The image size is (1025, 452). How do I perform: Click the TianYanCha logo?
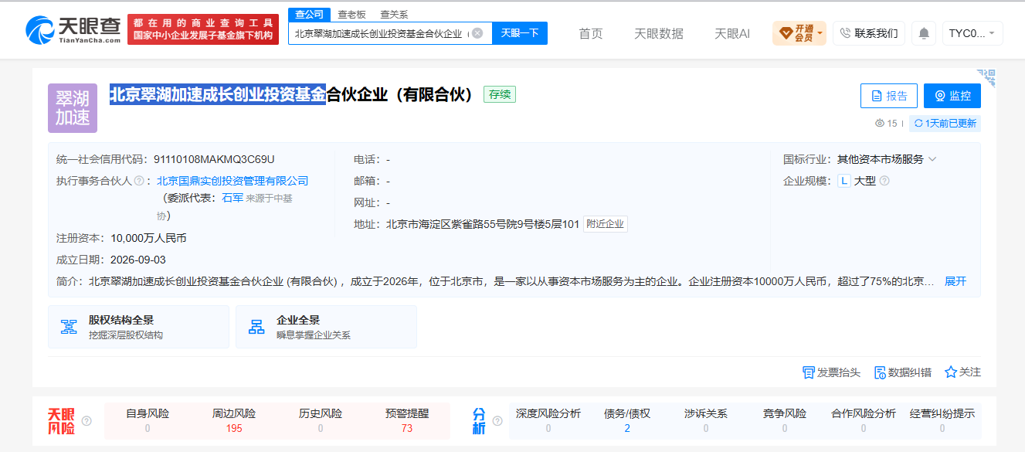pos(73,31)
